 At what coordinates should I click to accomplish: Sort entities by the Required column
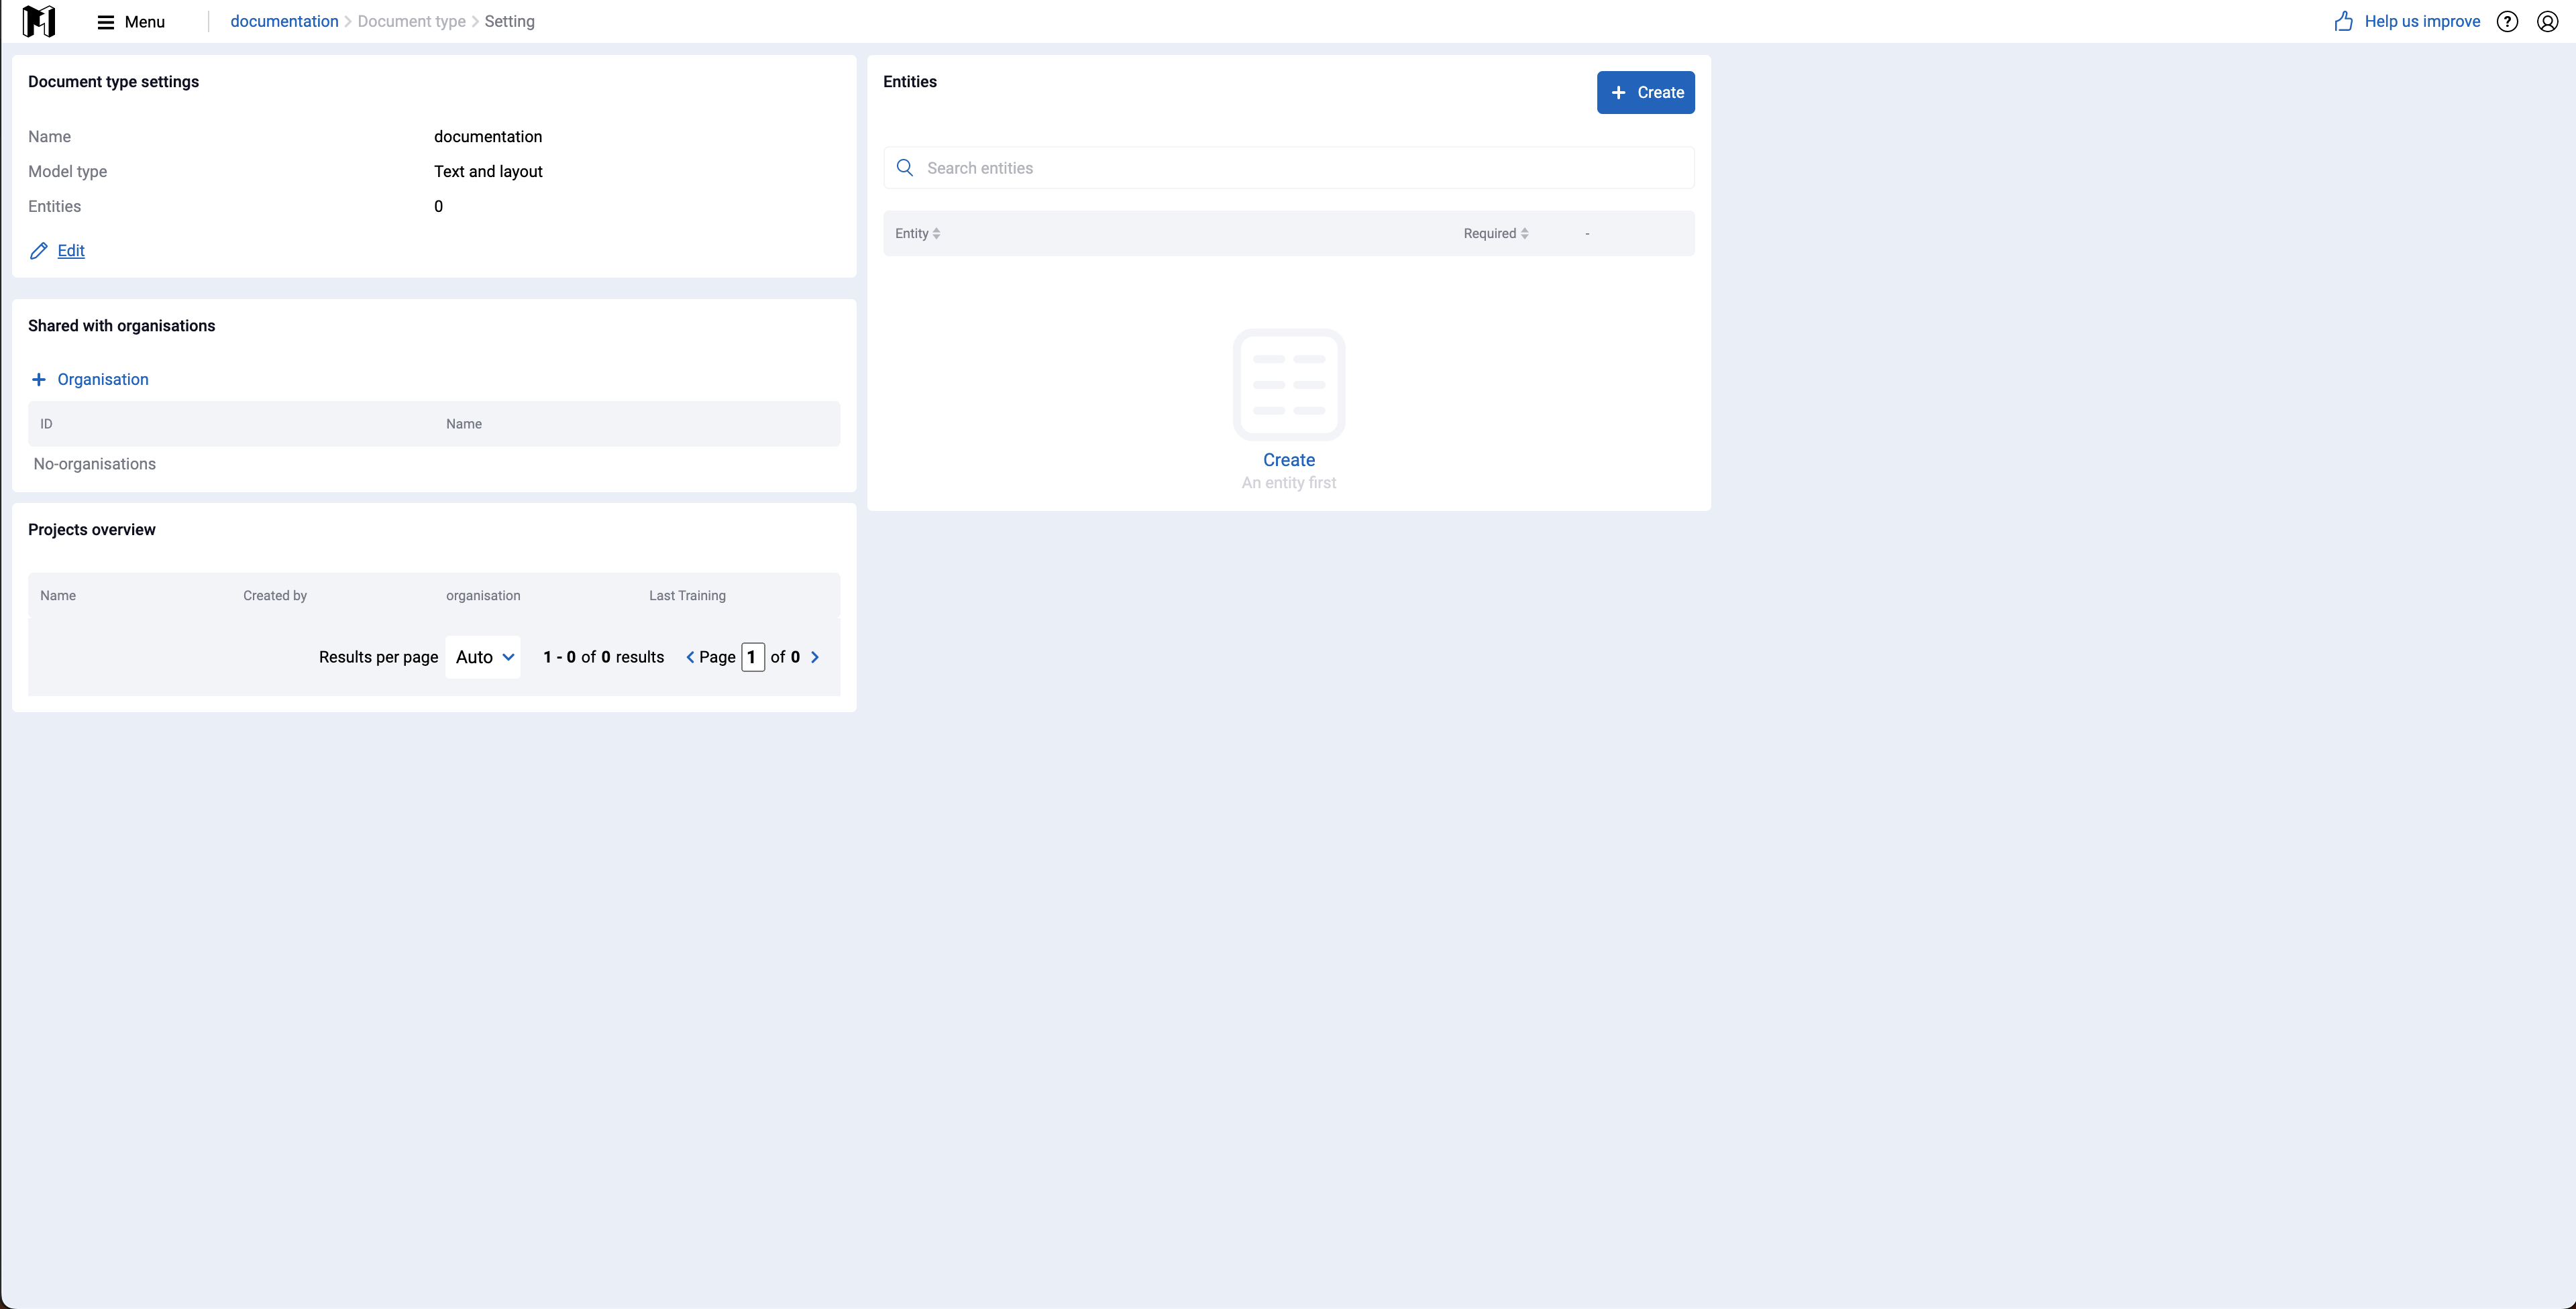pos(1496,233)
